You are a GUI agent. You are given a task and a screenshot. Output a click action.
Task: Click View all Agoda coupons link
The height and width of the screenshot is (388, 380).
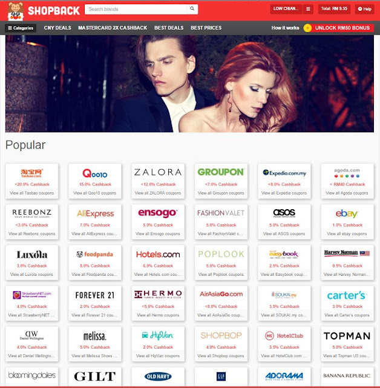pos(347,193)
